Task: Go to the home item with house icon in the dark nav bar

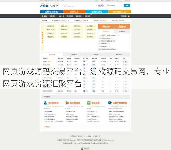Action: tap(44, 16)
